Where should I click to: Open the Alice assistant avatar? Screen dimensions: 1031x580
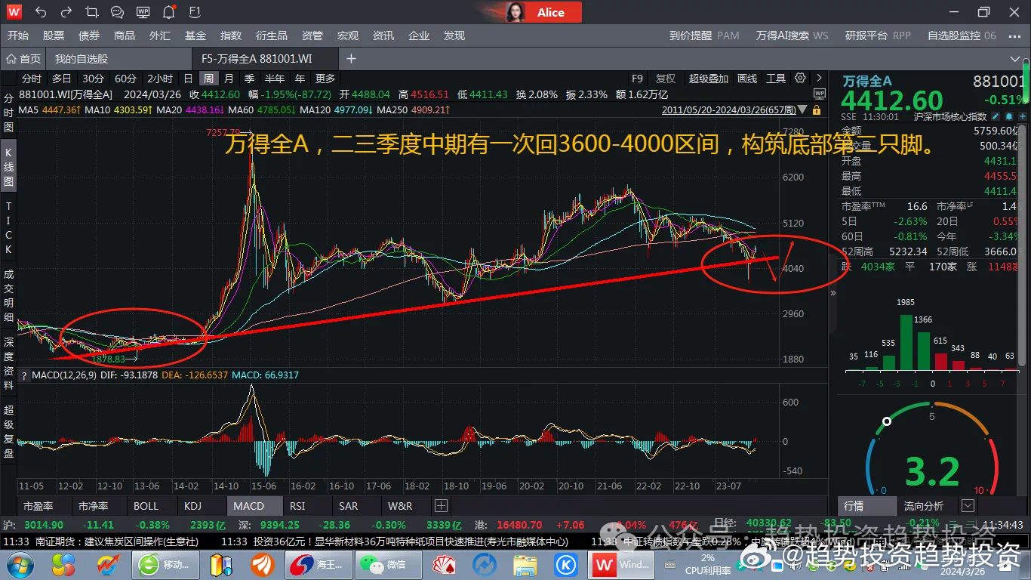click(x=517, y=12)
